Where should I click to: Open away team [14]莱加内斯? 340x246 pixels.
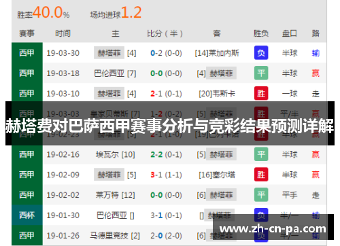pos(217,53)
